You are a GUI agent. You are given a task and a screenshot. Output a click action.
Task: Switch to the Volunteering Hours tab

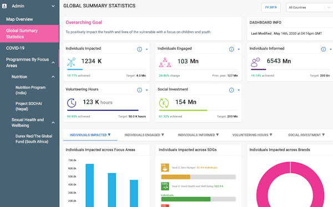click(x=252, y=135)
